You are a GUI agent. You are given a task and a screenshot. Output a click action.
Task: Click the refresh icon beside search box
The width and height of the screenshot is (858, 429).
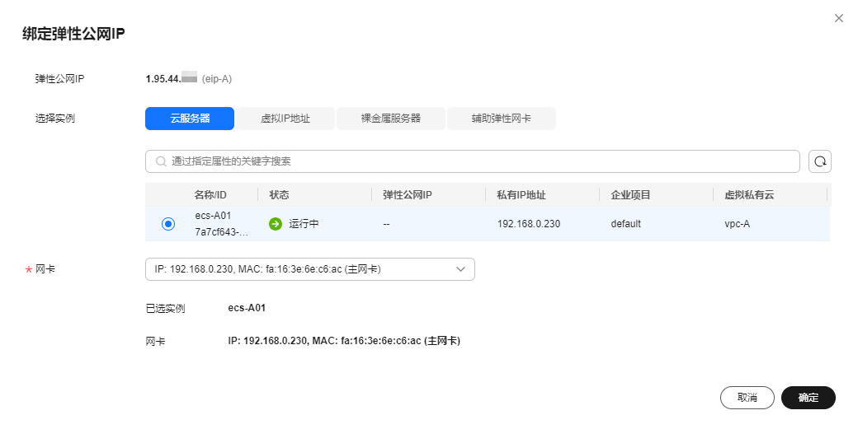click(820, 161)
